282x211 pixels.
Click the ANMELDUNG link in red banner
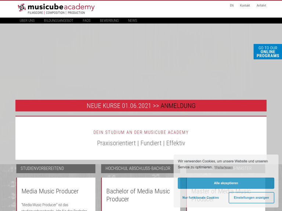[x=178, y=106]
